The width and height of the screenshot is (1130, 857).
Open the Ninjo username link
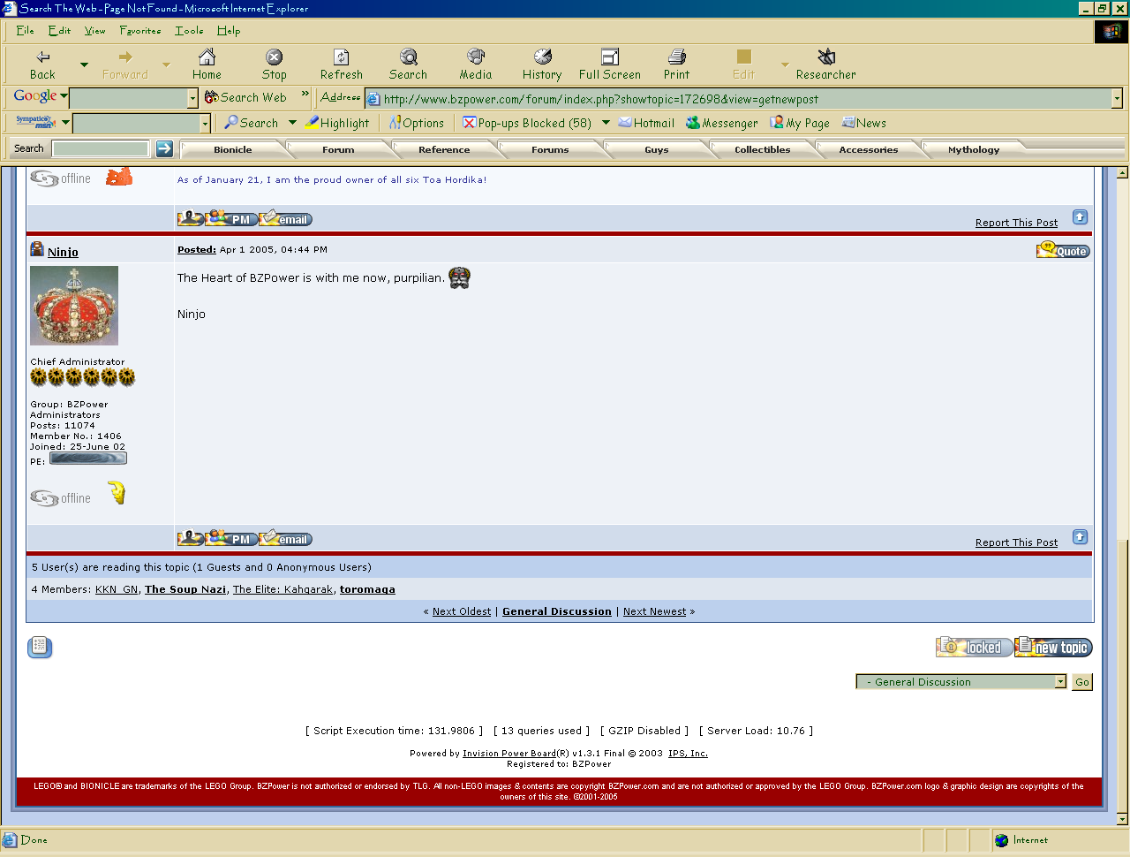[x=63, y=252]
